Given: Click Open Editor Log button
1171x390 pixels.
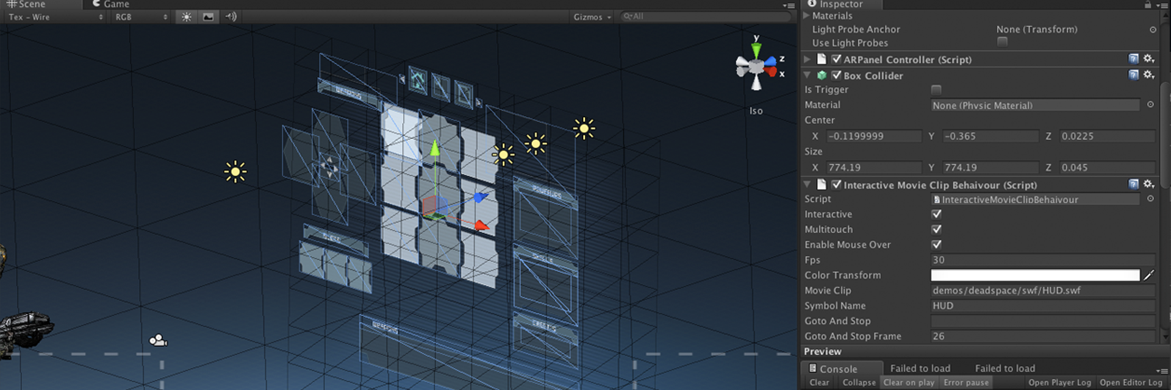Looking at the screenshot, I should (x=1131, y=383).
